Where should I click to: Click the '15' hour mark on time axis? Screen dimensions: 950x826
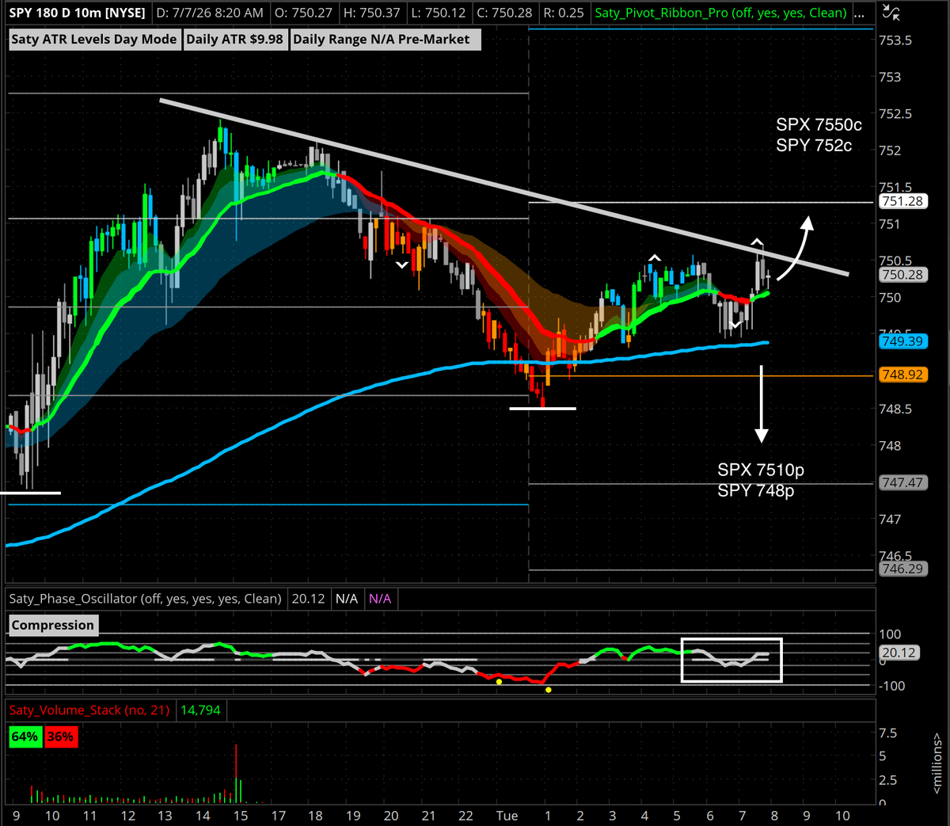240,816
